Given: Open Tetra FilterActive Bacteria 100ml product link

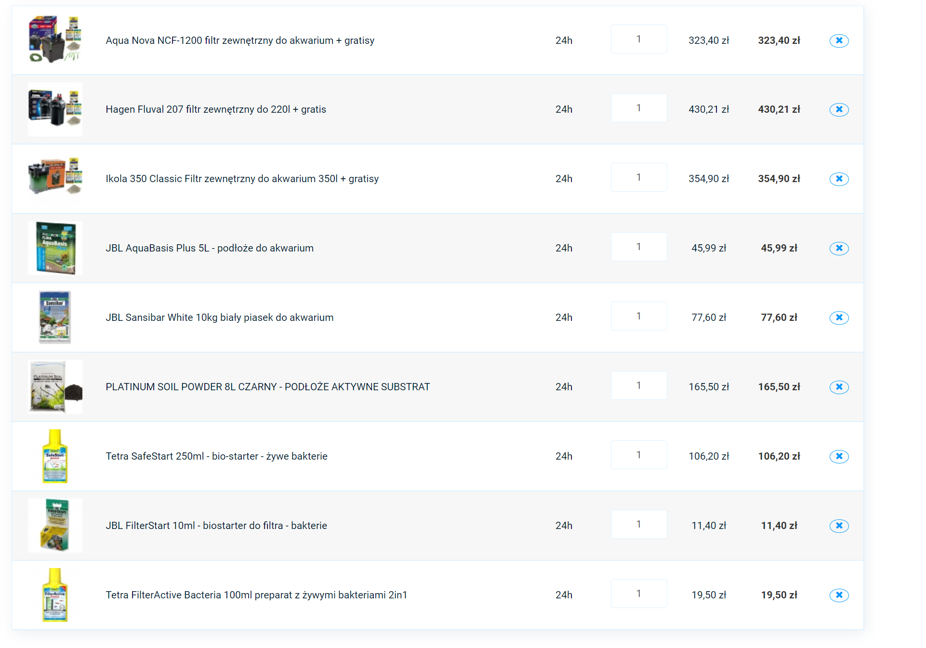Looking at the screenshot, I should coord(256,595).
